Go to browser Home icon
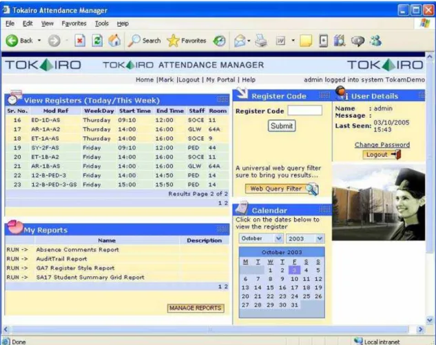Screen dimensions: 436x345 pyautogui.click(x=114, y=41)
